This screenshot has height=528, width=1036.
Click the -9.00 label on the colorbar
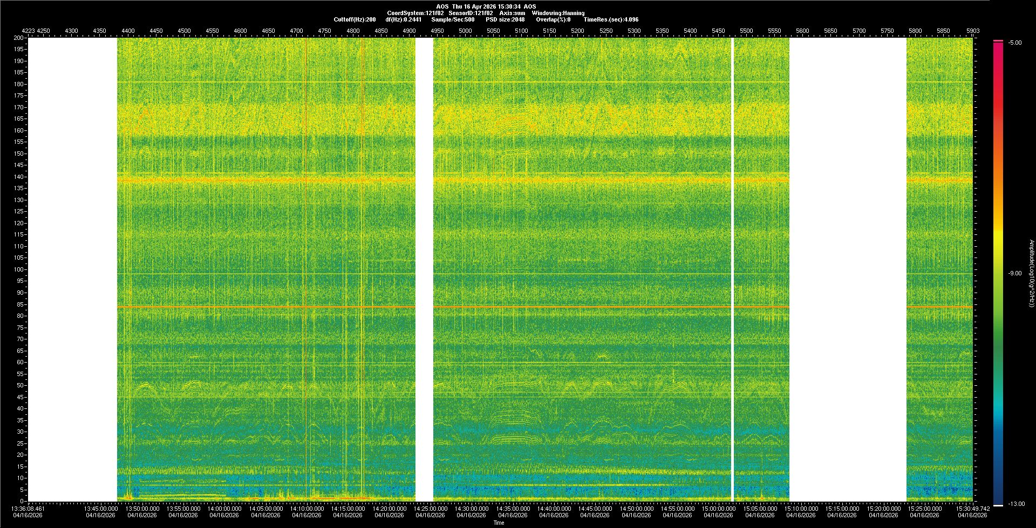coord(1014,274)
